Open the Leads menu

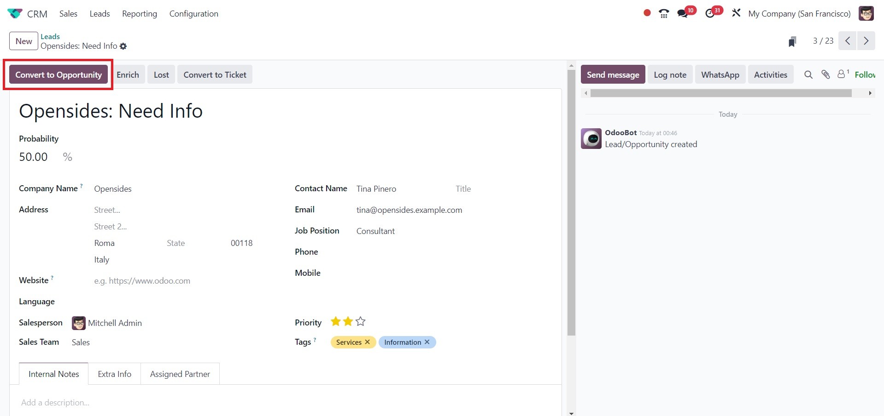coord(100,14)
